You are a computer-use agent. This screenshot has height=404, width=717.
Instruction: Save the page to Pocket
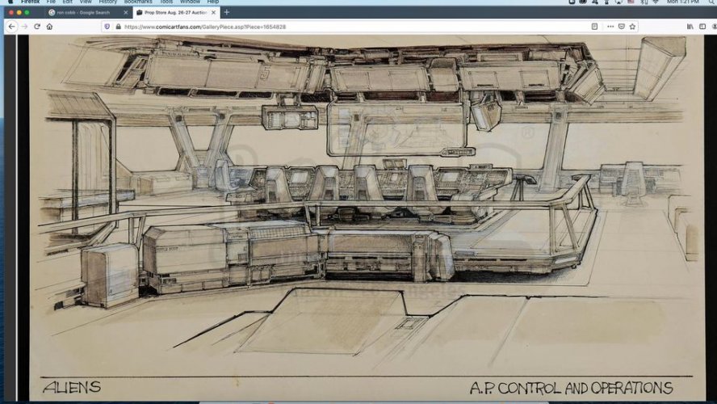[621, 27]
